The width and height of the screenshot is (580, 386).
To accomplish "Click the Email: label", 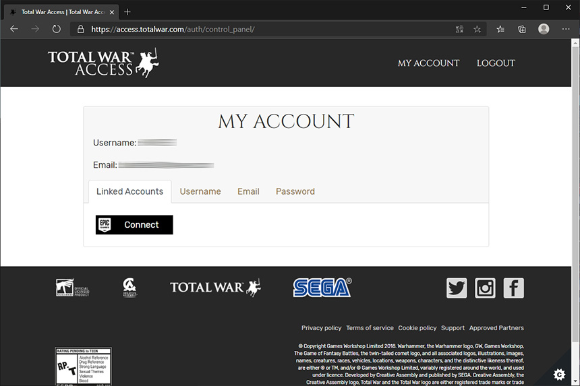I will (x=105, y=165).
